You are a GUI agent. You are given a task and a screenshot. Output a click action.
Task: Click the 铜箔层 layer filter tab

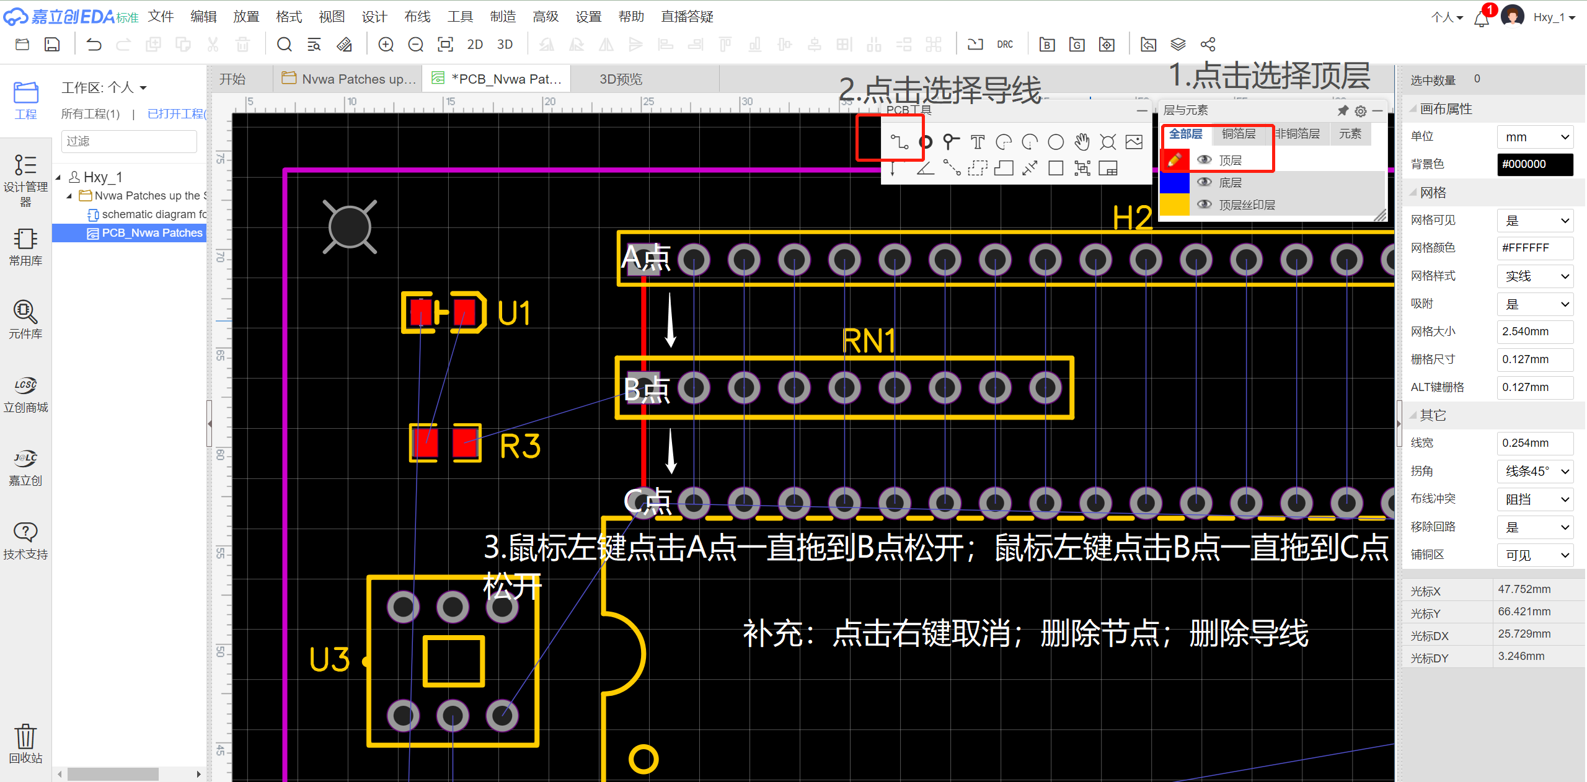click(x=1238, y=134)
